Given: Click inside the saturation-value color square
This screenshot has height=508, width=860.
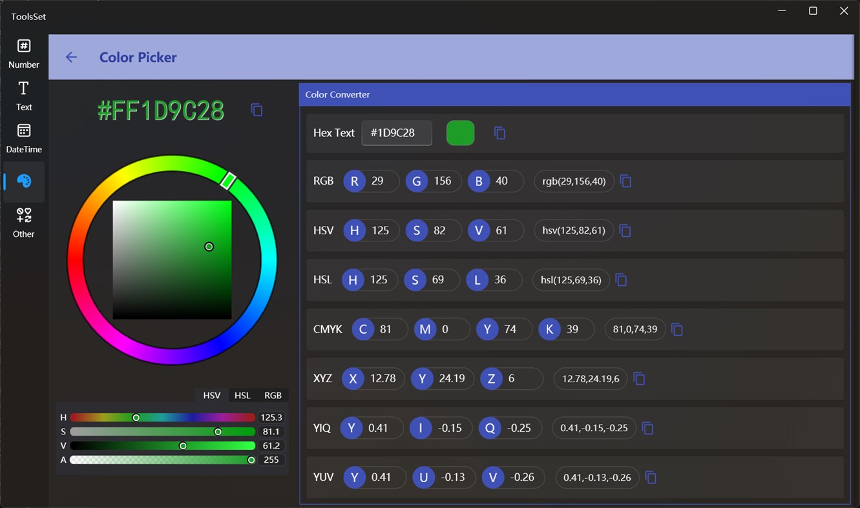Looking at the screenshot, I should pyautogui.click(x=172, y=259).
